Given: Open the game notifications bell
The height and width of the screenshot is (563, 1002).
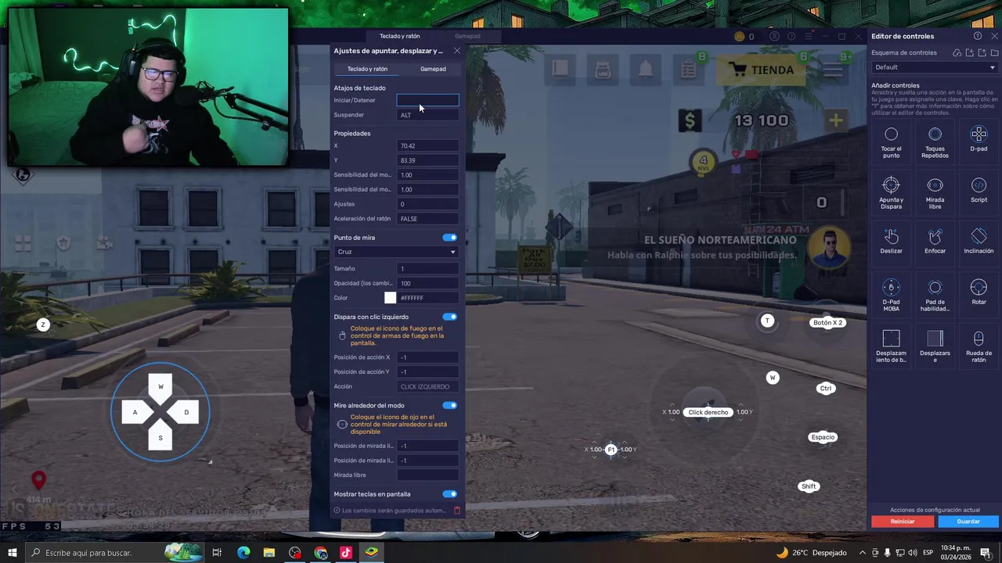Looking at the screenshot, I should click(645, 70).
